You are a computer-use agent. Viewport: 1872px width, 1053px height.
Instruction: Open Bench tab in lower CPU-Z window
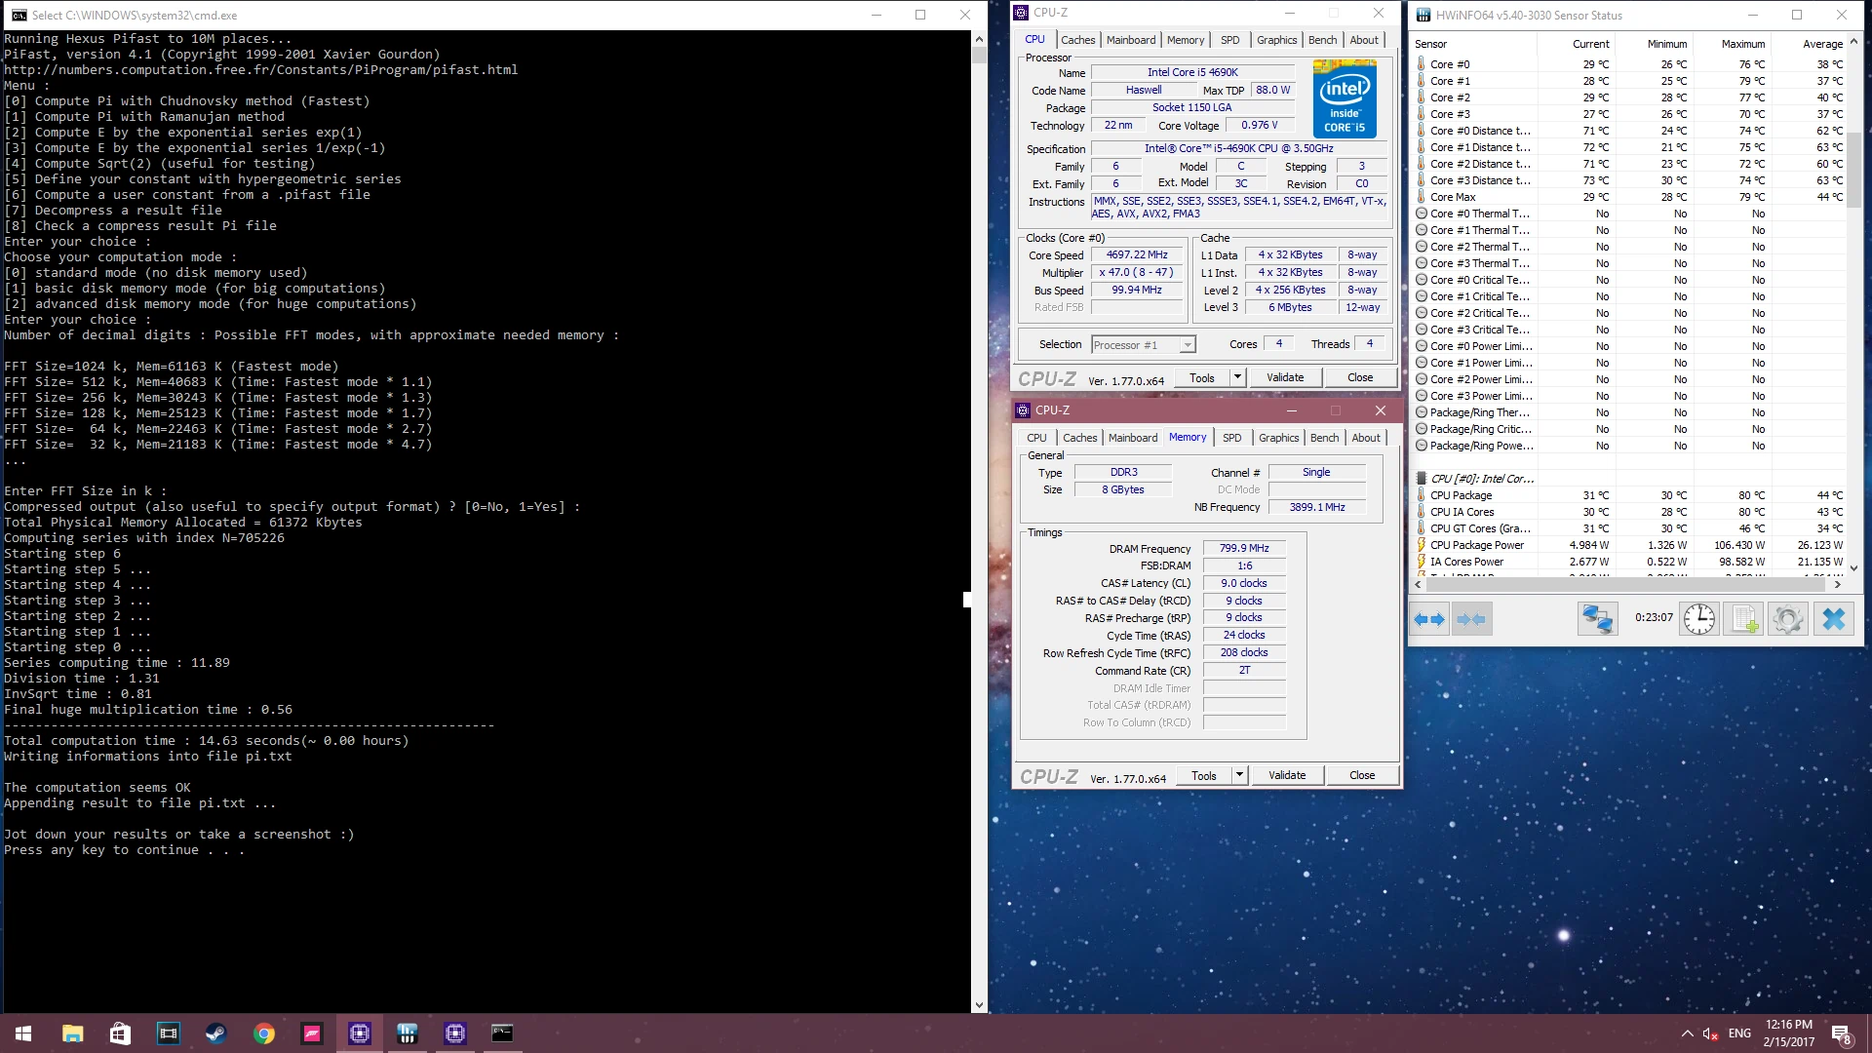click(x=1324, y=438)
